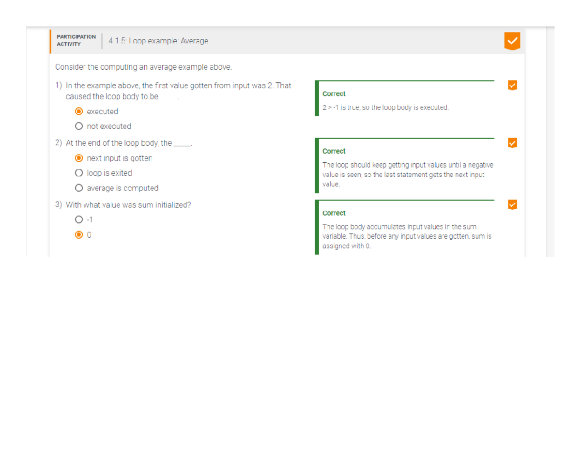Select 0 as sum's initial value
The image size is (581, 449).
[x=79, y=235]
